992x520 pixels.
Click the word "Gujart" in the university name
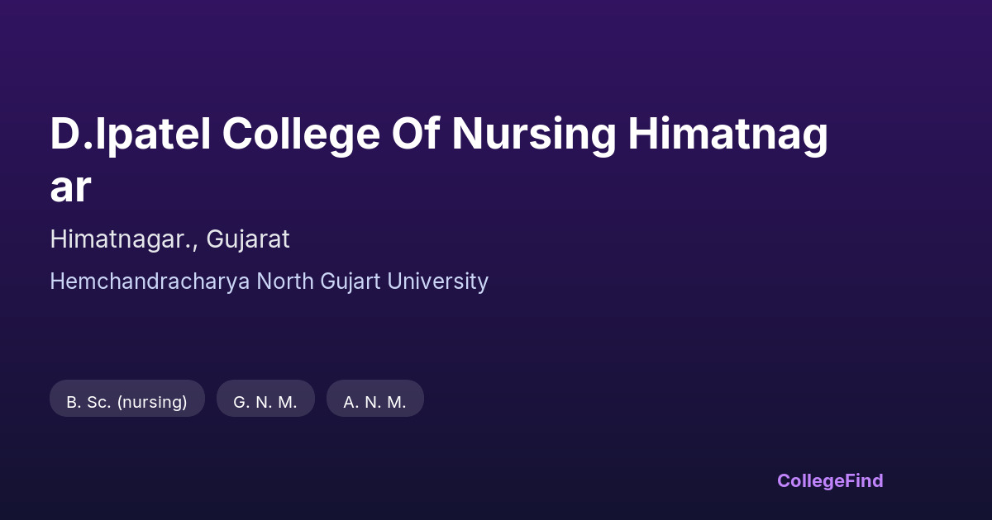click(351, 281)
